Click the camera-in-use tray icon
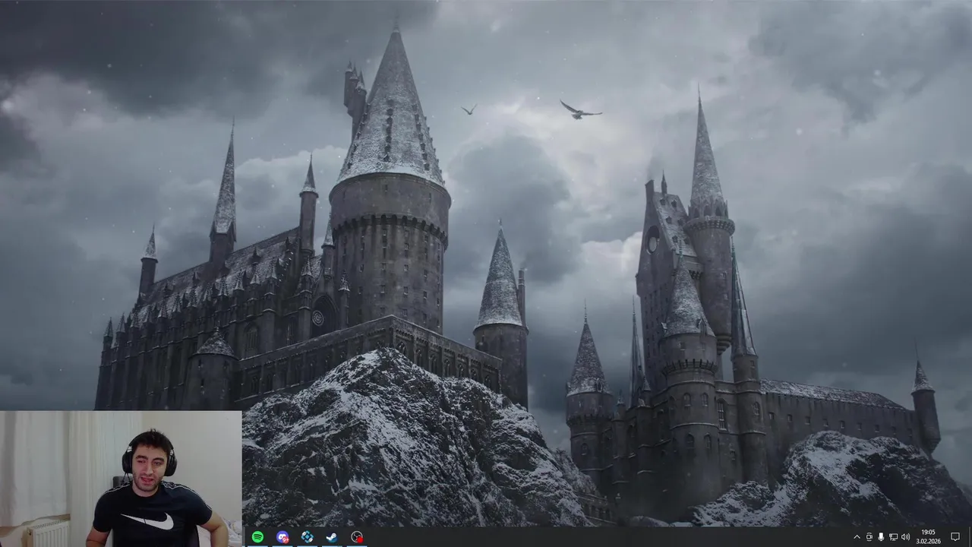 (869, 537)
